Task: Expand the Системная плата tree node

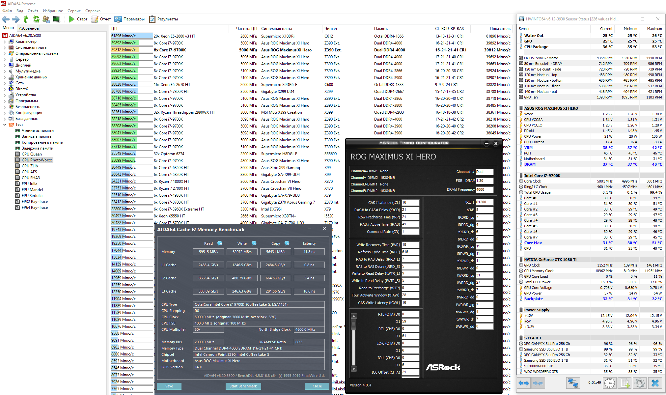Action: [5, 47]
